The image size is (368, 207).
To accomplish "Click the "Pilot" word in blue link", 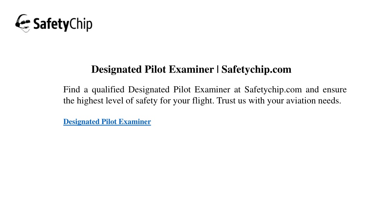I will [x=109, y=121].
